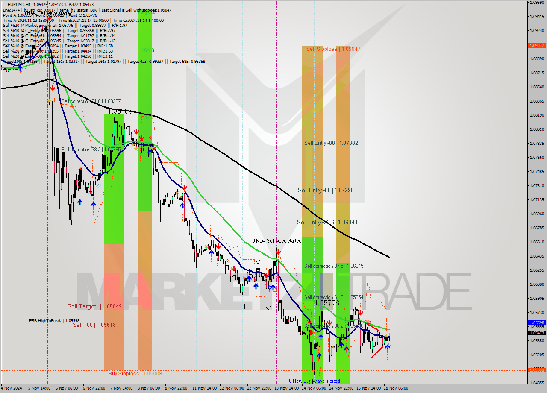The image size is (547, 393).
Task: Click '0 New Sell wave started' mid-chart label
Action: [276, 241]
